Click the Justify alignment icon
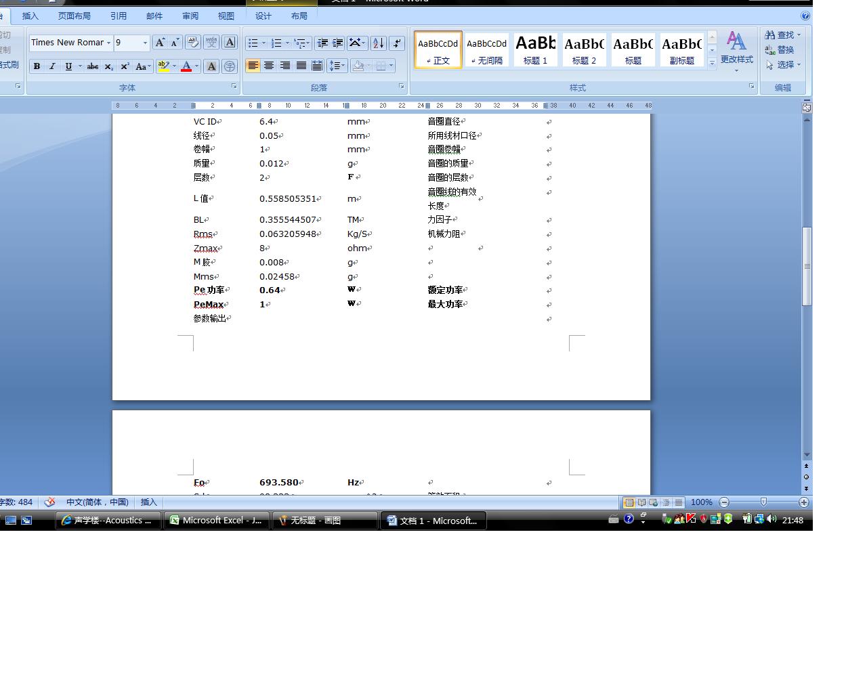This screenshot has width=867, height=698. 301,66
